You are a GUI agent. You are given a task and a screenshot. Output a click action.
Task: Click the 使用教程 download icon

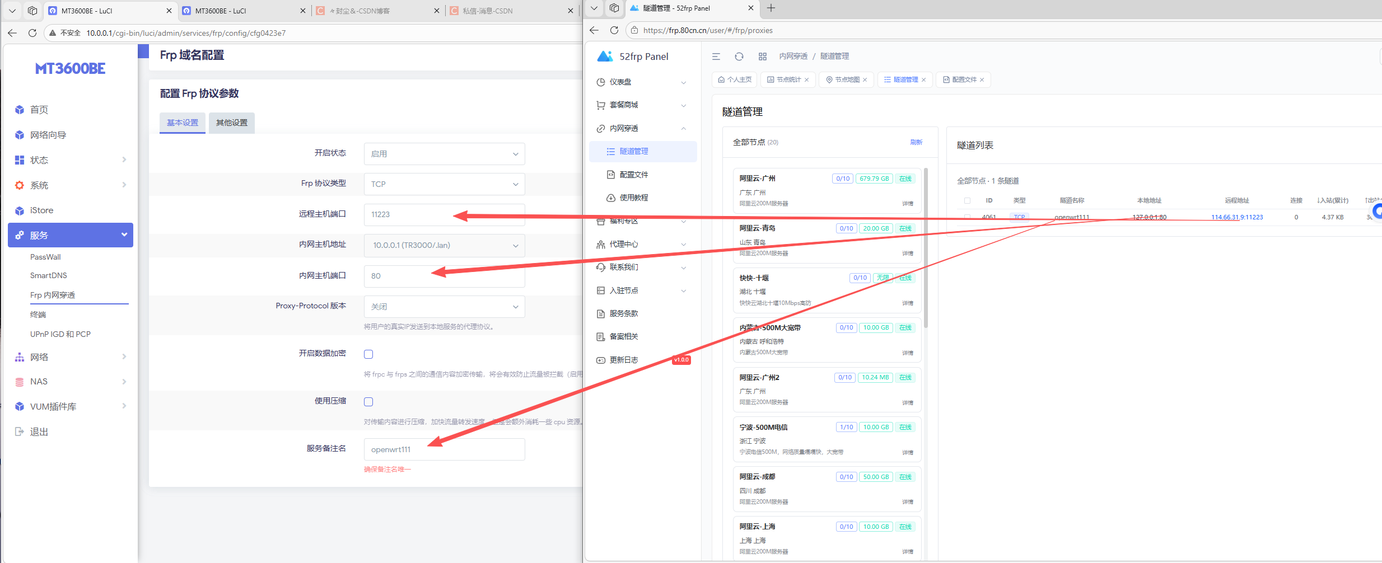point(611,198)
